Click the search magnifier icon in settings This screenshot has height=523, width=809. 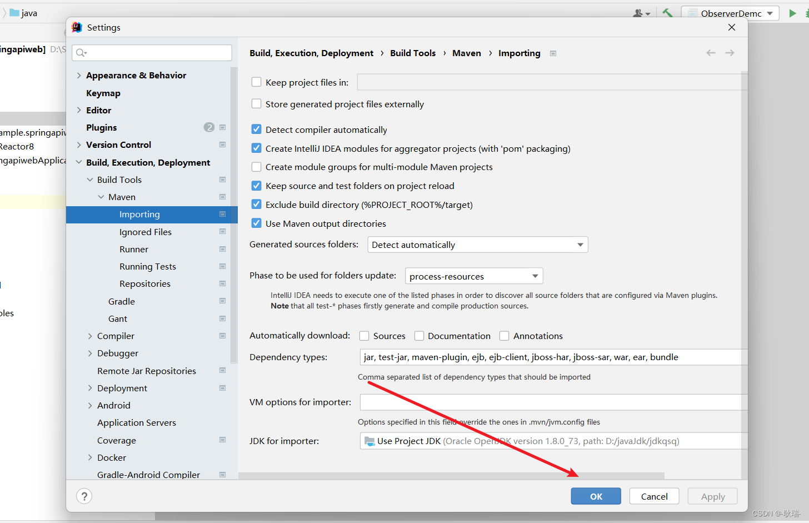coord(81,53)
